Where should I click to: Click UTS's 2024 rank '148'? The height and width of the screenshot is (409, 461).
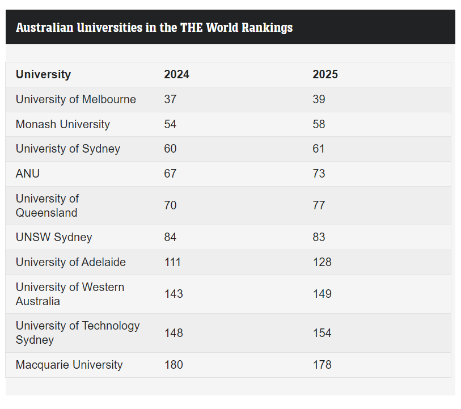pos(174,333)
